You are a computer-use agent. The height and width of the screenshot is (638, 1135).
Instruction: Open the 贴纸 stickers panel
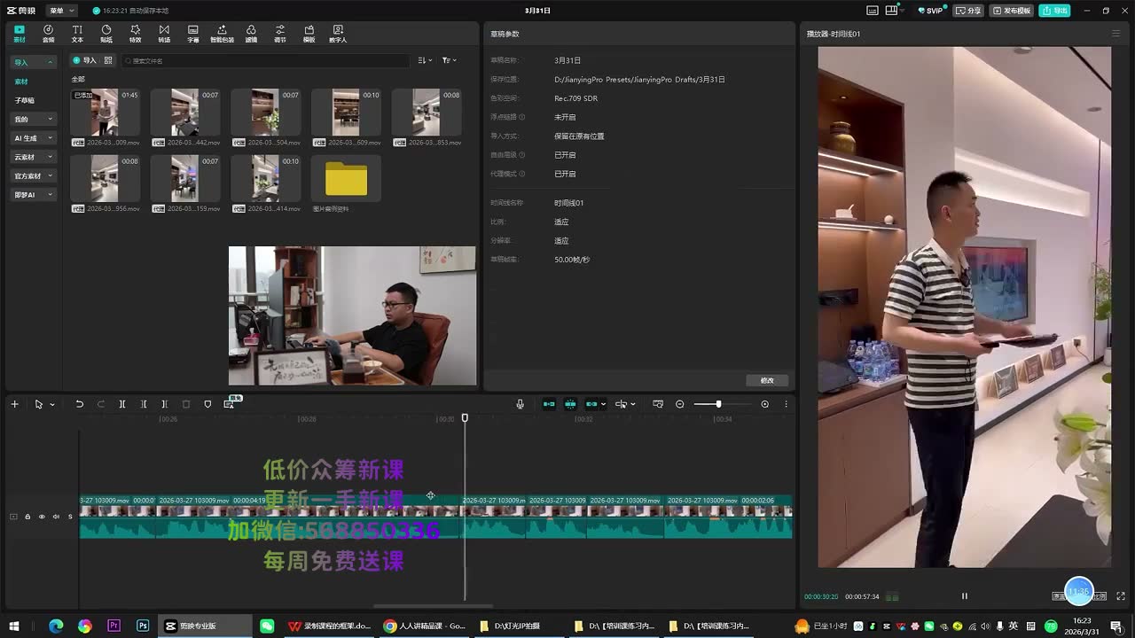coord(106,34)
